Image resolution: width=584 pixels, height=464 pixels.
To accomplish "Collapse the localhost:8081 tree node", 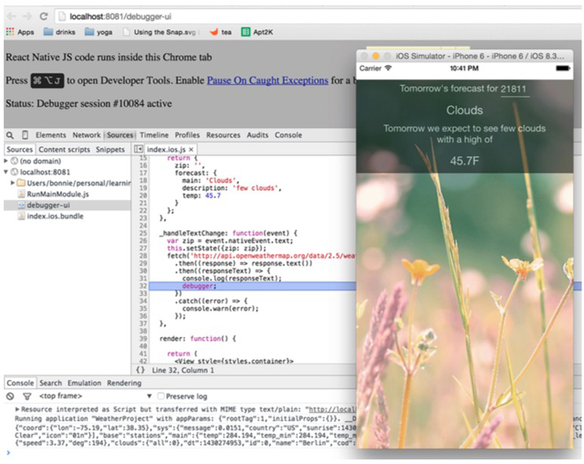I will click(x=7, y=171).
